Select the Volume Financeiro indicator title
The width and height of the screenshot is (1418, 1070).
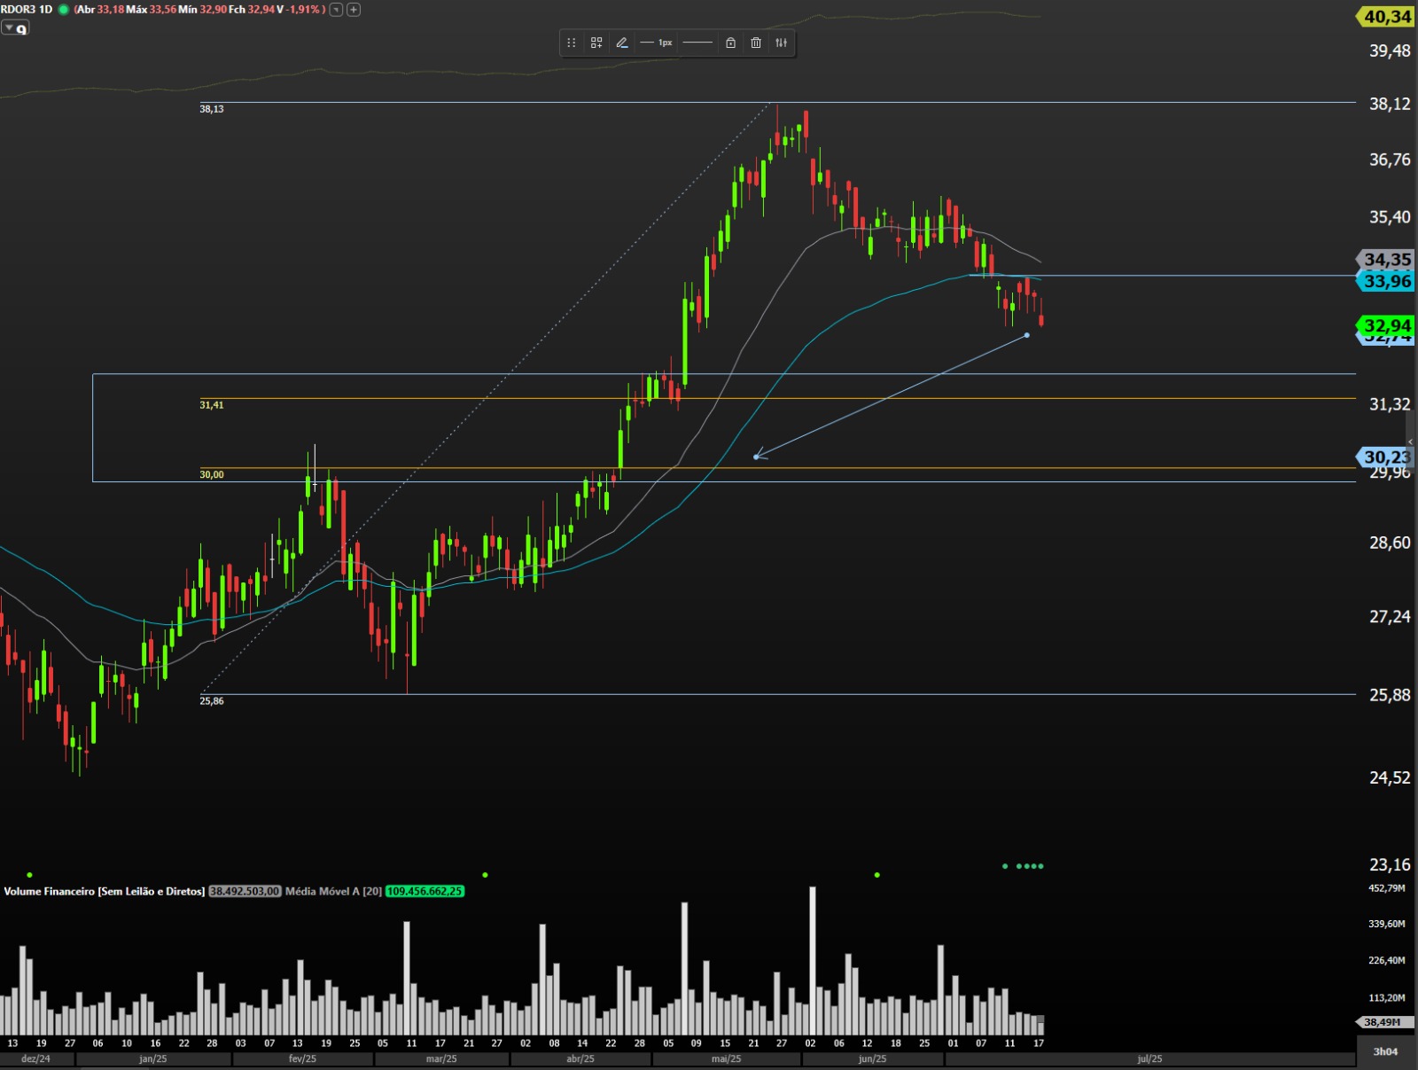(105, 891)
